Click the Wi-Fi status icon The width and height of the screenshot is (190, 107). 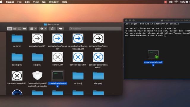click(176, 2)
